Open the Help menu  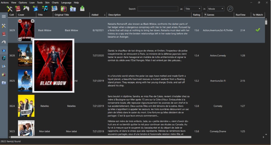[x=76, y=2]
